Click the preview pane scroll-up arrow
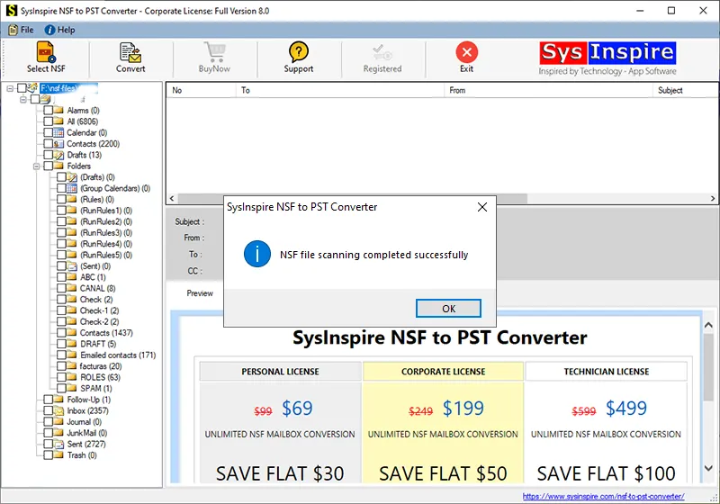The height and width of the screenshot is (504, 720). (708, 325)
